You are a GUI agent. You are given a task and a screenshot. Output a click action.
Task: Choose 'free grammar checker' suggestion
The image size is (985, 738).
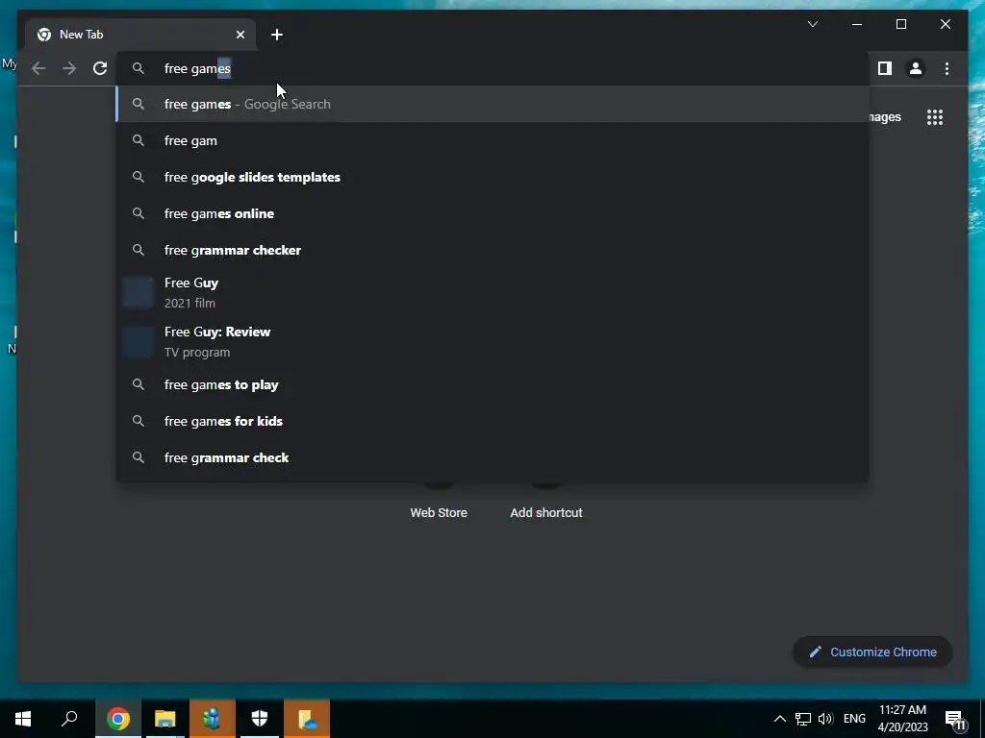coord(493,250)
